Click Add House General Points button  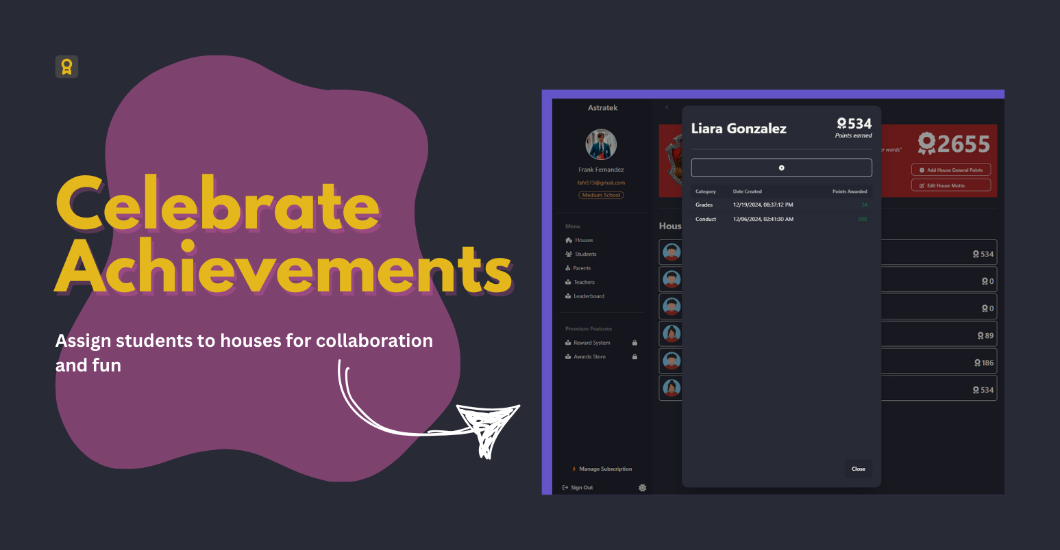click(x=951, y=170)
